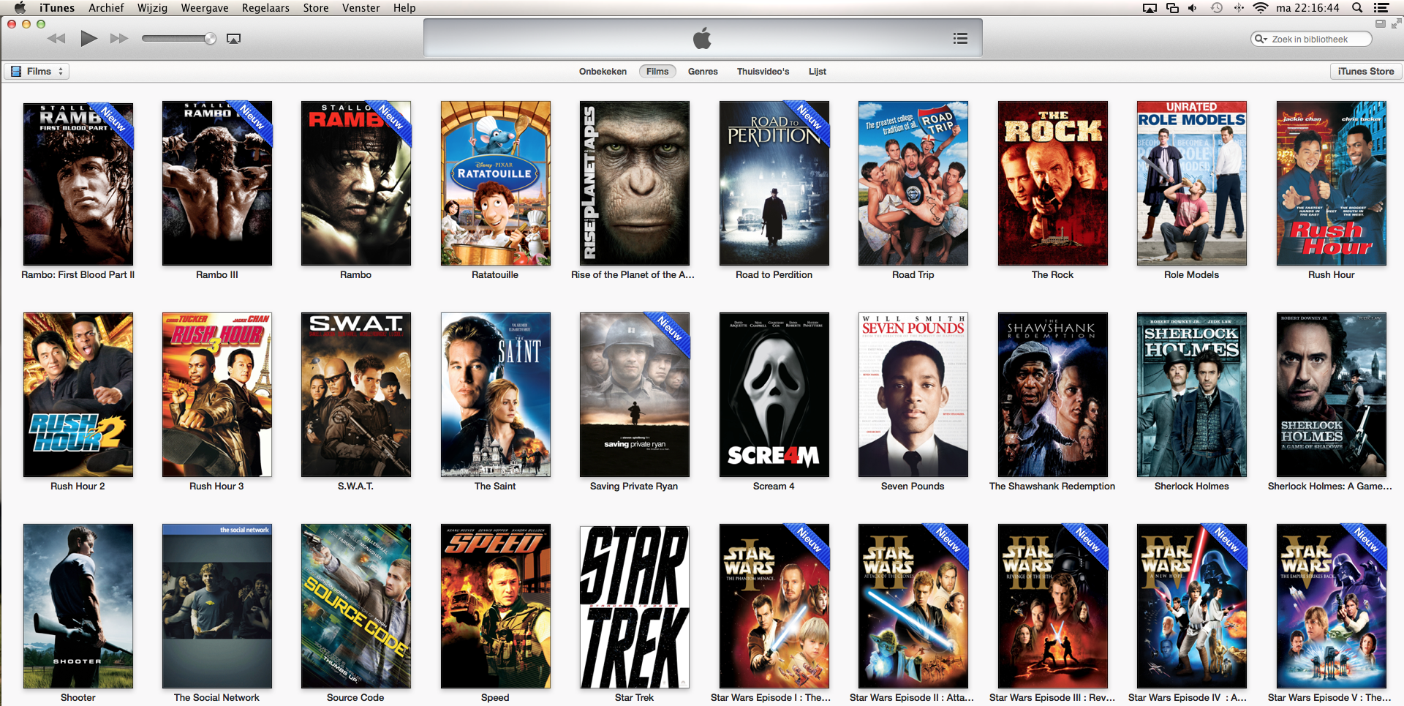Select the Rush Hour 2 poster

78,394
